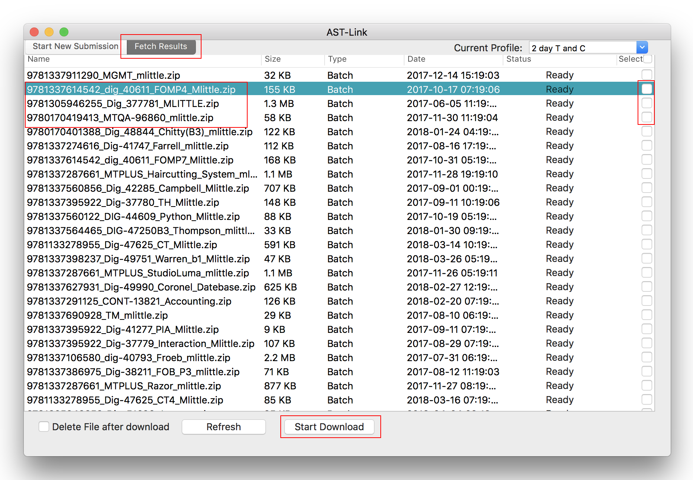Check the box for the MTPLUS_Razor file
This screenshot has width=693, height=480.
click(x=647, y=385)
